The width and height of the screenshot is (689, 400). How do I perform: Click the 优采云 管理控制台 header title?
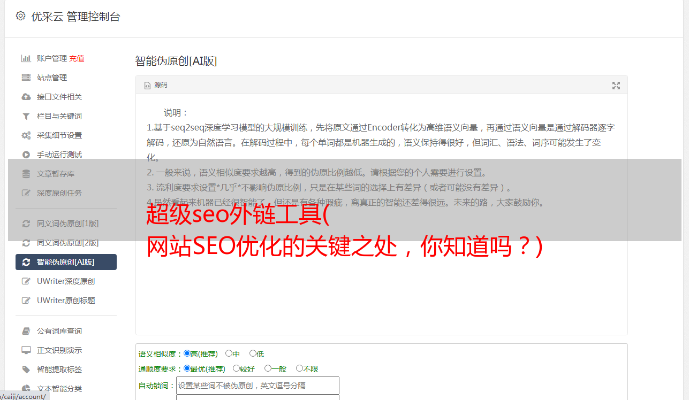(x=76, y=17)
